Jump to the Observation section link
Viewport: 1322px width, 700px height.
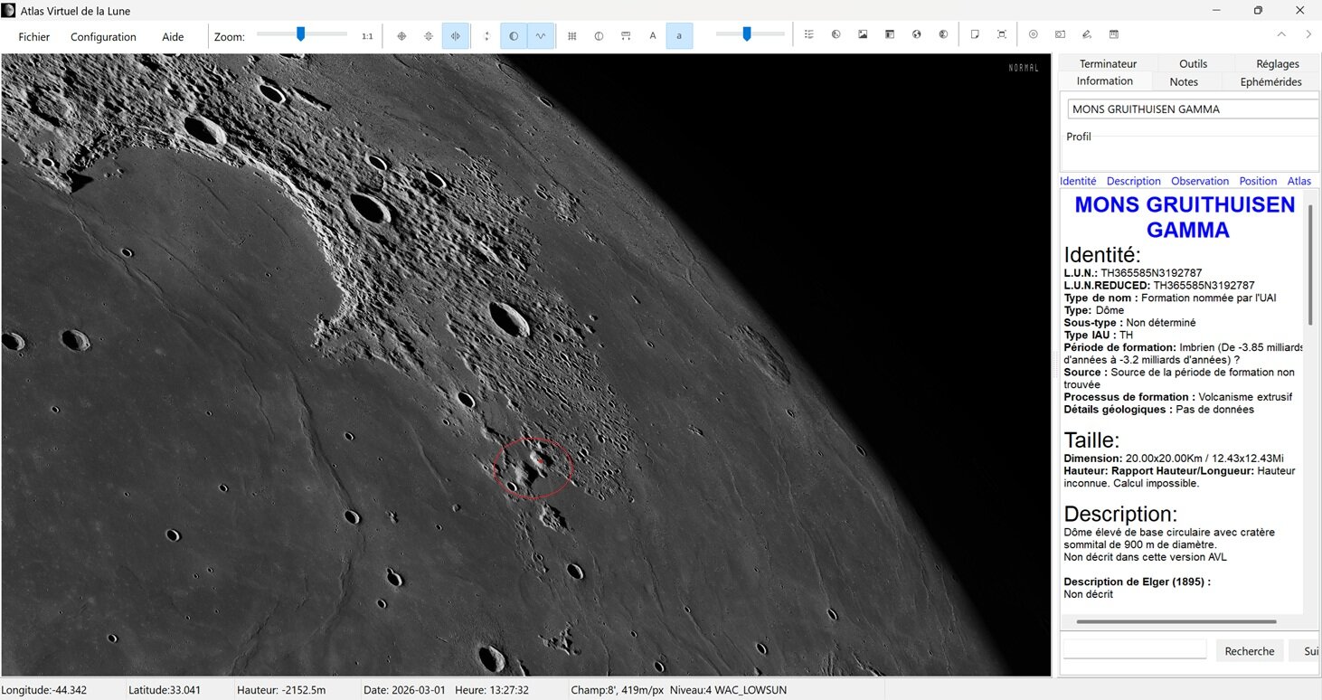point(1200,181)
